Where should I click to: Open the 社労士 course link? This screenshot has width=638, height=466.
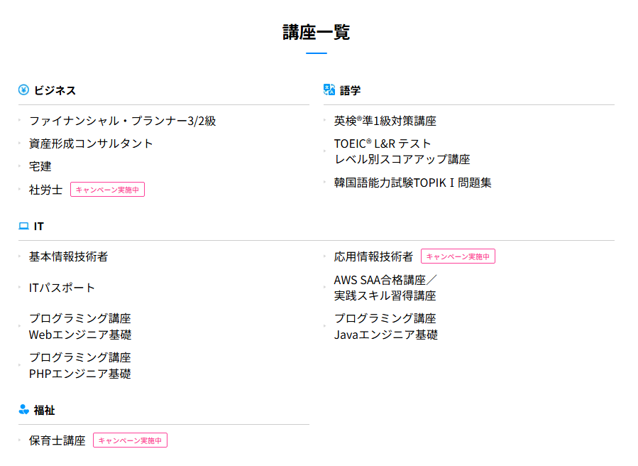[45, 190]
